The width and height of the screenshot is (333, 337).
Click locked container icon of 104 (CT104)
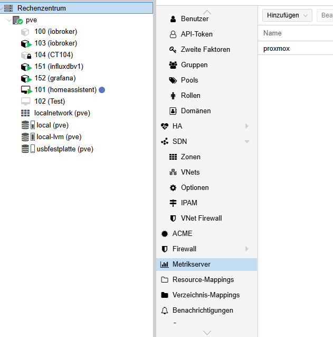tap(26, 55)
